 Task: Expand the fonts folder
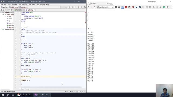pos(5,19)
